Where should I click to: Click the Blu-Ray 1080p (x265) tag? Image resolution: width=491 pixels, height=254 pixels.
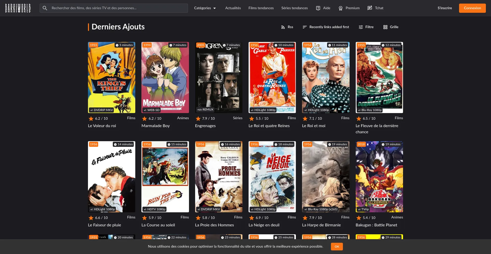[321, 209]
